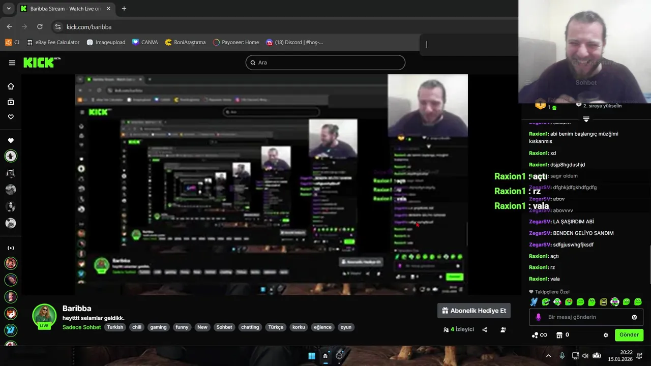Viewport: 651px width, 366px height.
Task: Open Windows Start menu
Action: coord(311,356)
